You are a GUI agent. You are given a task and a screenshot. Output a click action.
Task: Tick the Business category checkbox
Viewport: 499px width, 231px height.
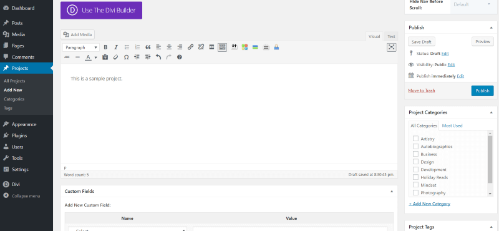coord(415,154)
